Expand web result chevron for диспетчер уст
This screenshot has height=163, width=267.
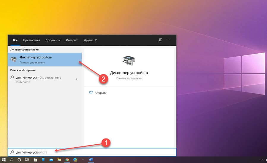tap(76, 79)
